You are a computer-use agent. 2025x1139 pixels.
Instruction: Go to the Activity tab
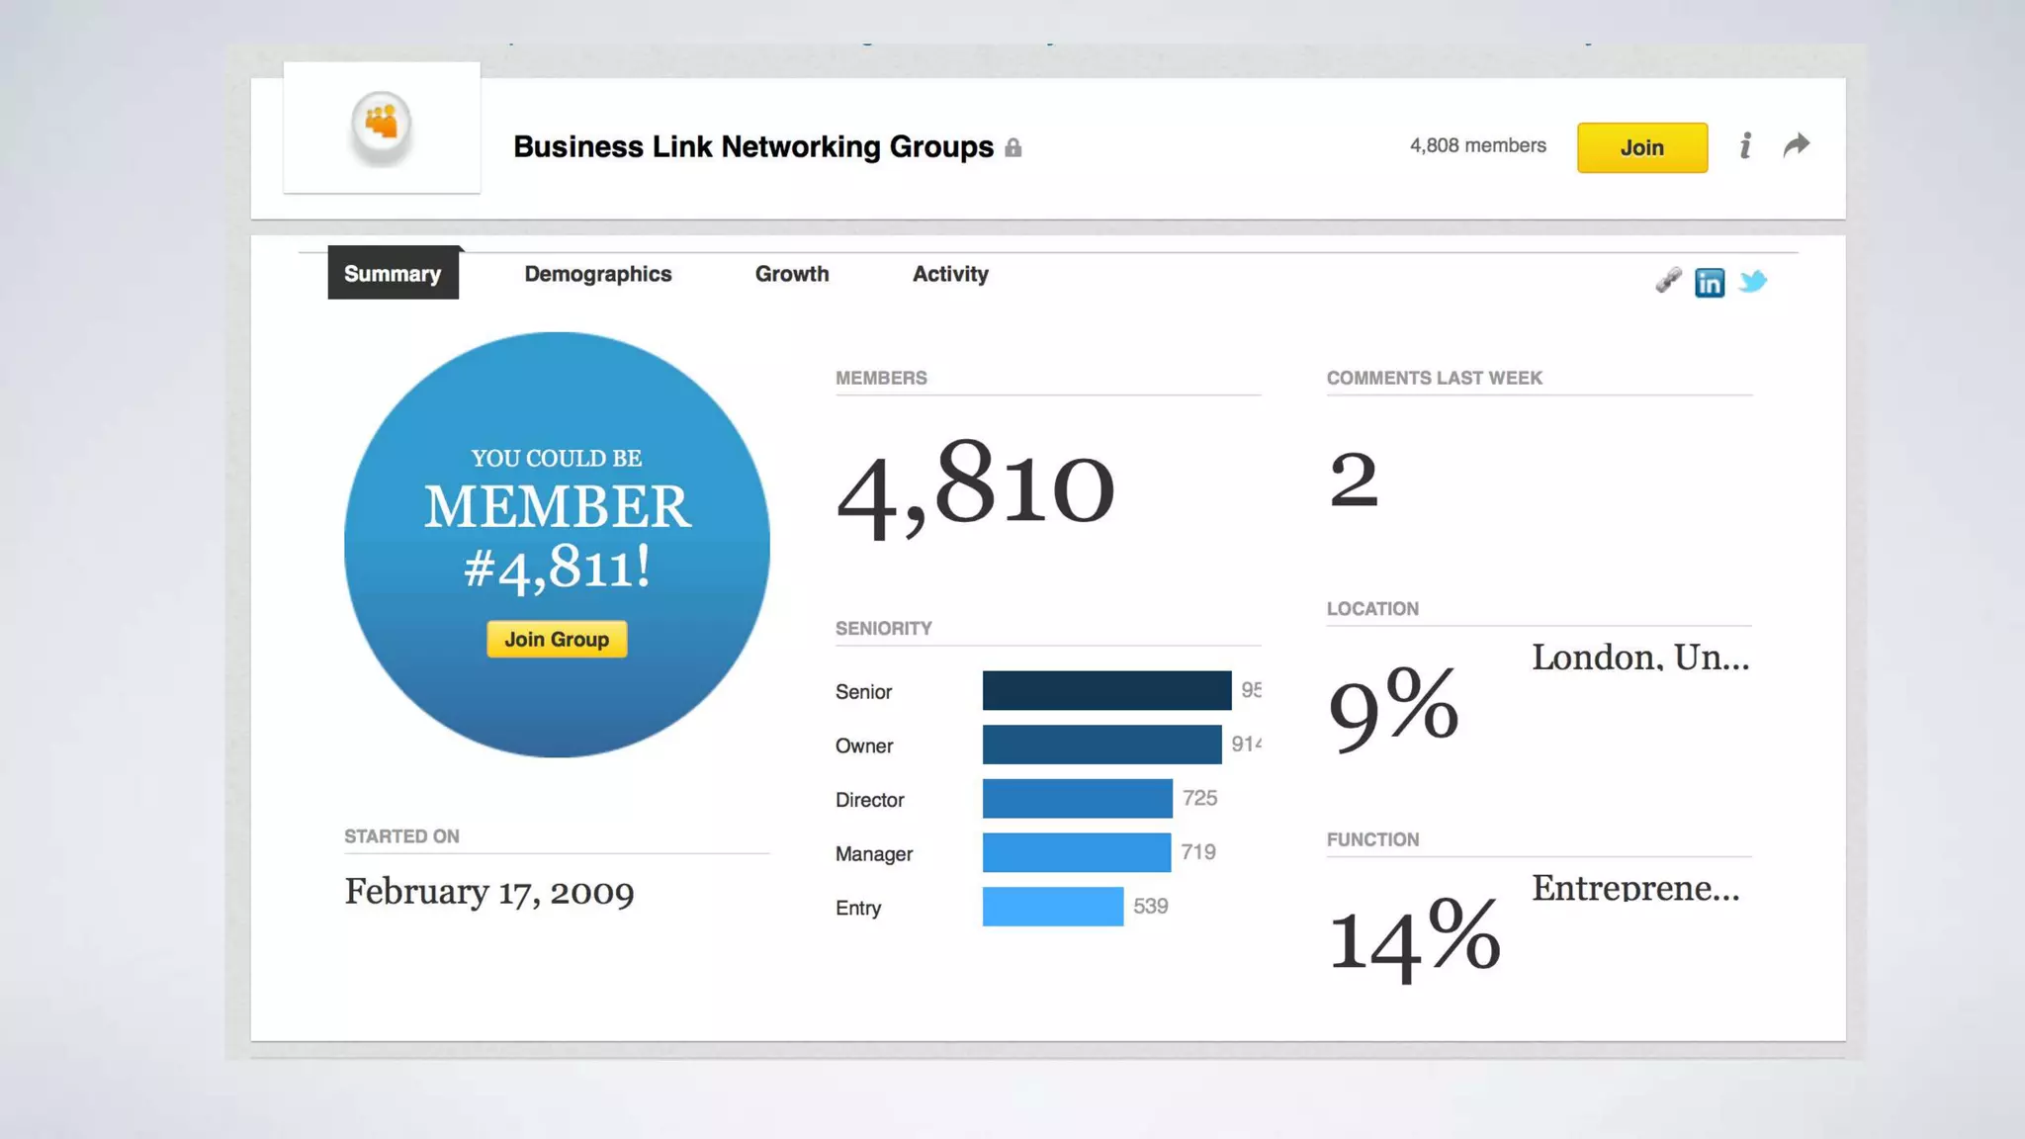pyautogui.click(x=950, y=274)
